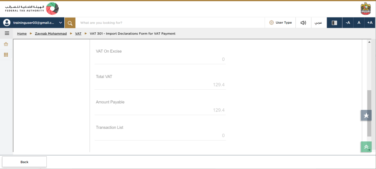This screenshot has height=169, width=376.
Task: Open the hamburger menu icon
Action: (x=7, y=33)
